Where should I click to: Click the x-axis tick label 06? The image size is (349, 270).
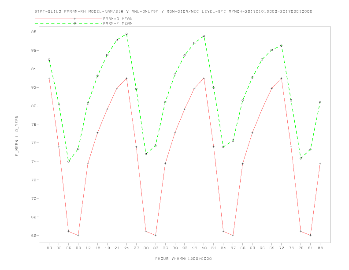(69, 248)
